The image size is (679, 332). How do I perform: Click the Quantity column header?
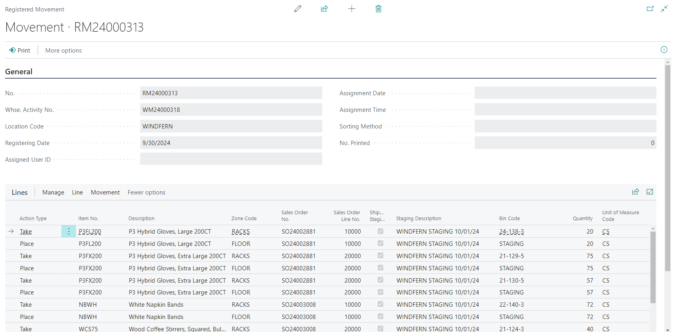pos(583,218)
